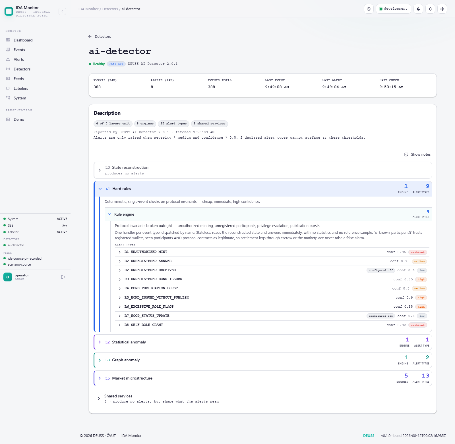Open the development environment selector
The image size is (455, 444).
pyautogui.click(x=393, y=9)
